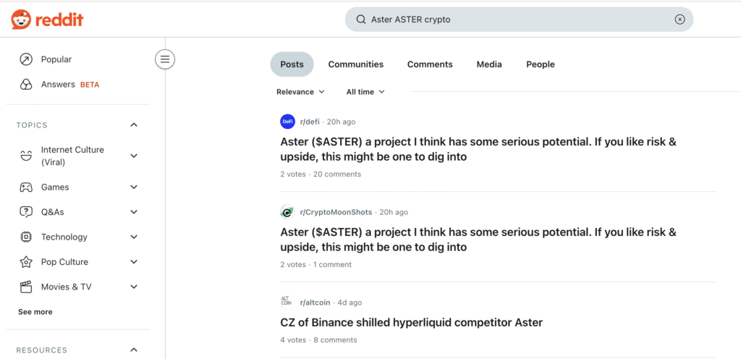The image size is (741, 359).
Task: Switch to the Communities tab
Action: click(356, 64)
